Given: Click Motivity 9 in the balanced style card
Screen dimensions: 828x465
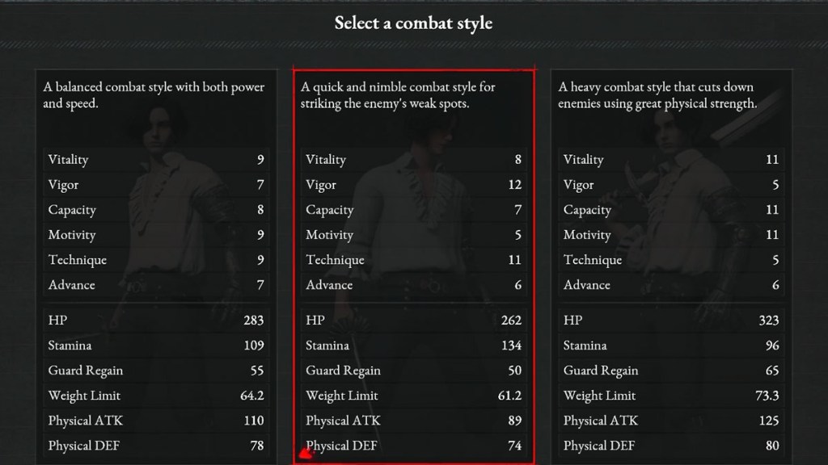Looking at the screenshot, I should click(155, 235).
